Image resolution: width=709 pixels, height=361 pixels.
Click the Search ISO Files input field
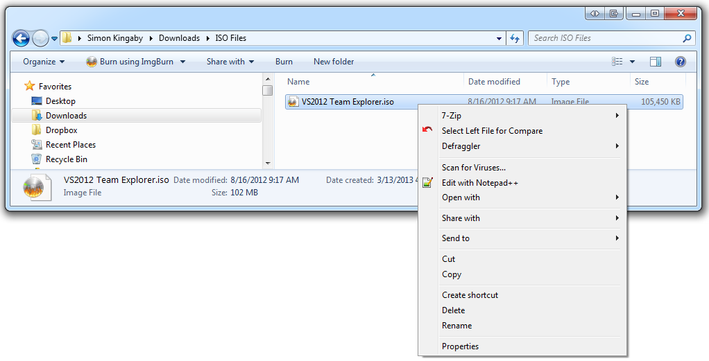(604, 38)
